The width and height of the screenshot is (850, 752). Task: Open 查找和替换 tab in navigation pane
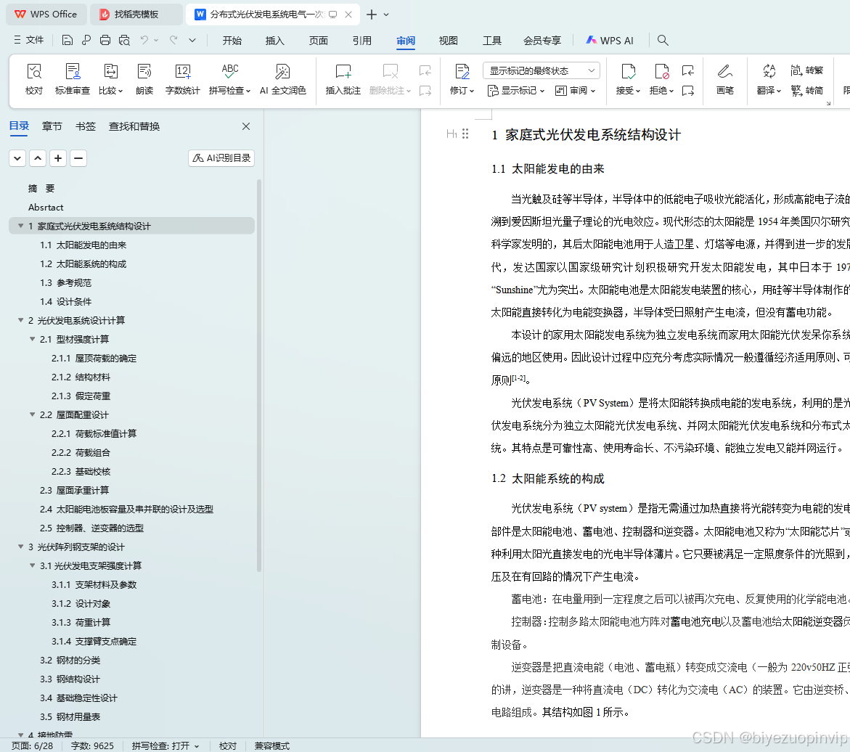134,126
